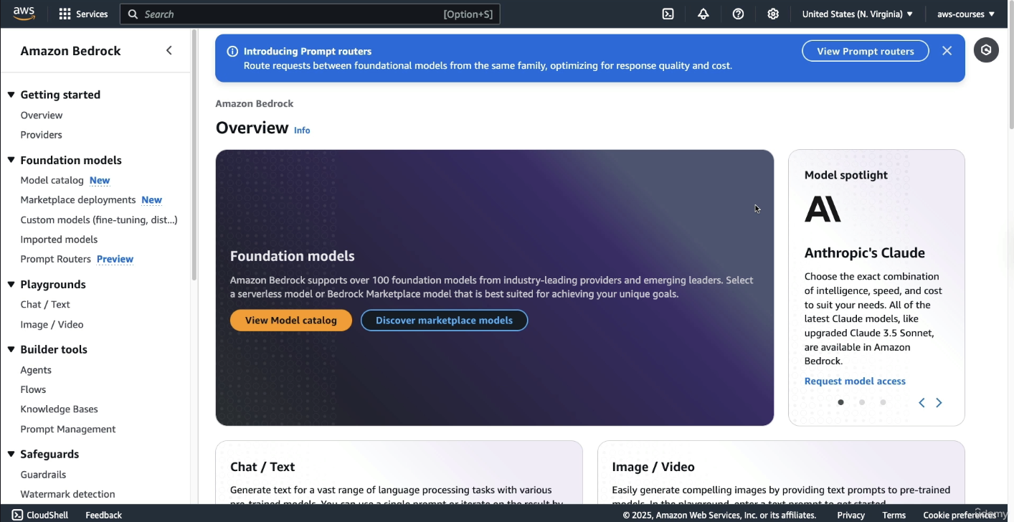Go to Overview in the sidebar

coord(42,115)
